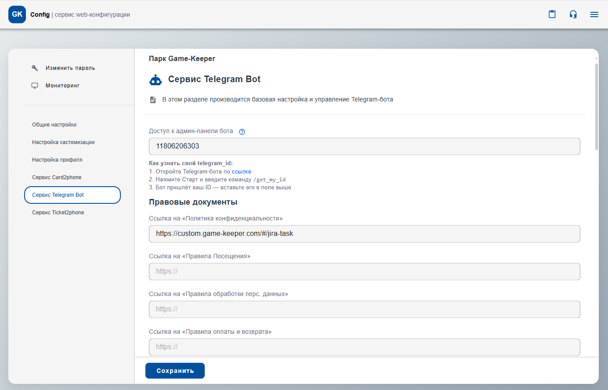
Task: Click the Политика конфиденциальности link field
Action: [365, 234]
